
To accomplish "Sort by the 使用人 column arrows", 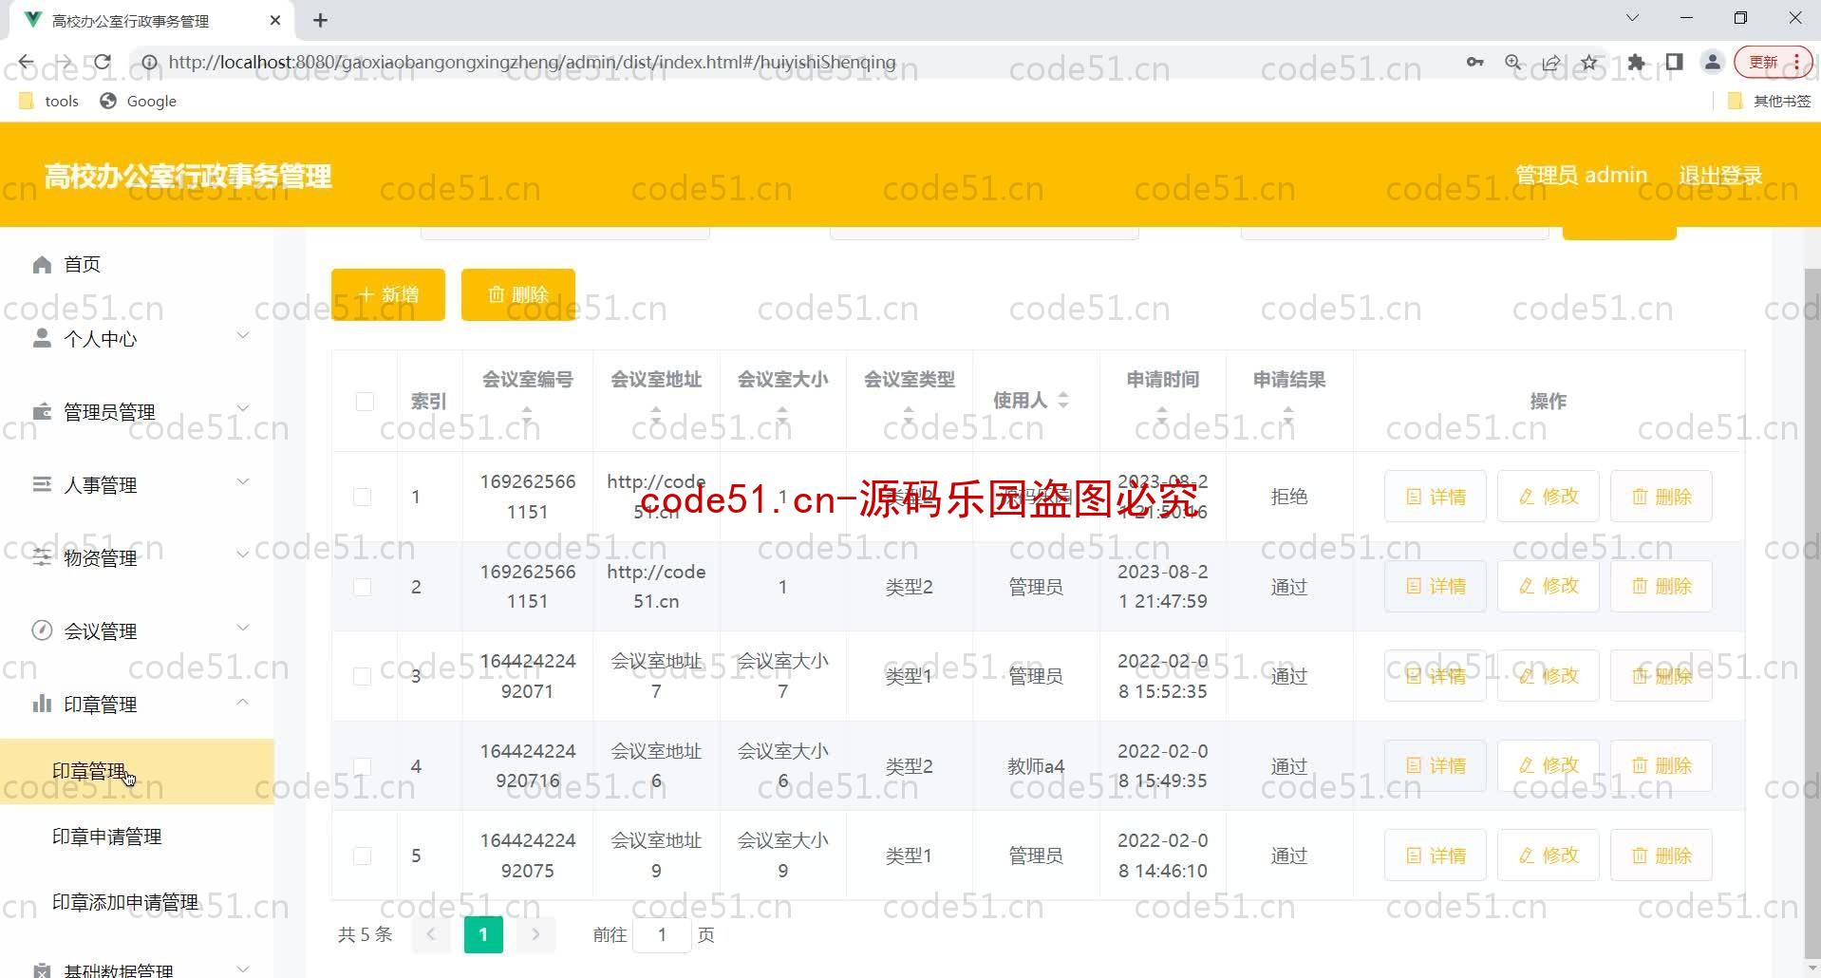I will click(1063, 401).
